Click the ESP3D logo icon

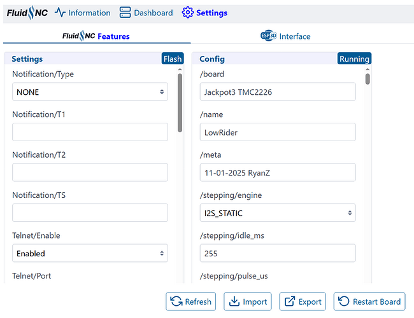click(x=269, y=36)
